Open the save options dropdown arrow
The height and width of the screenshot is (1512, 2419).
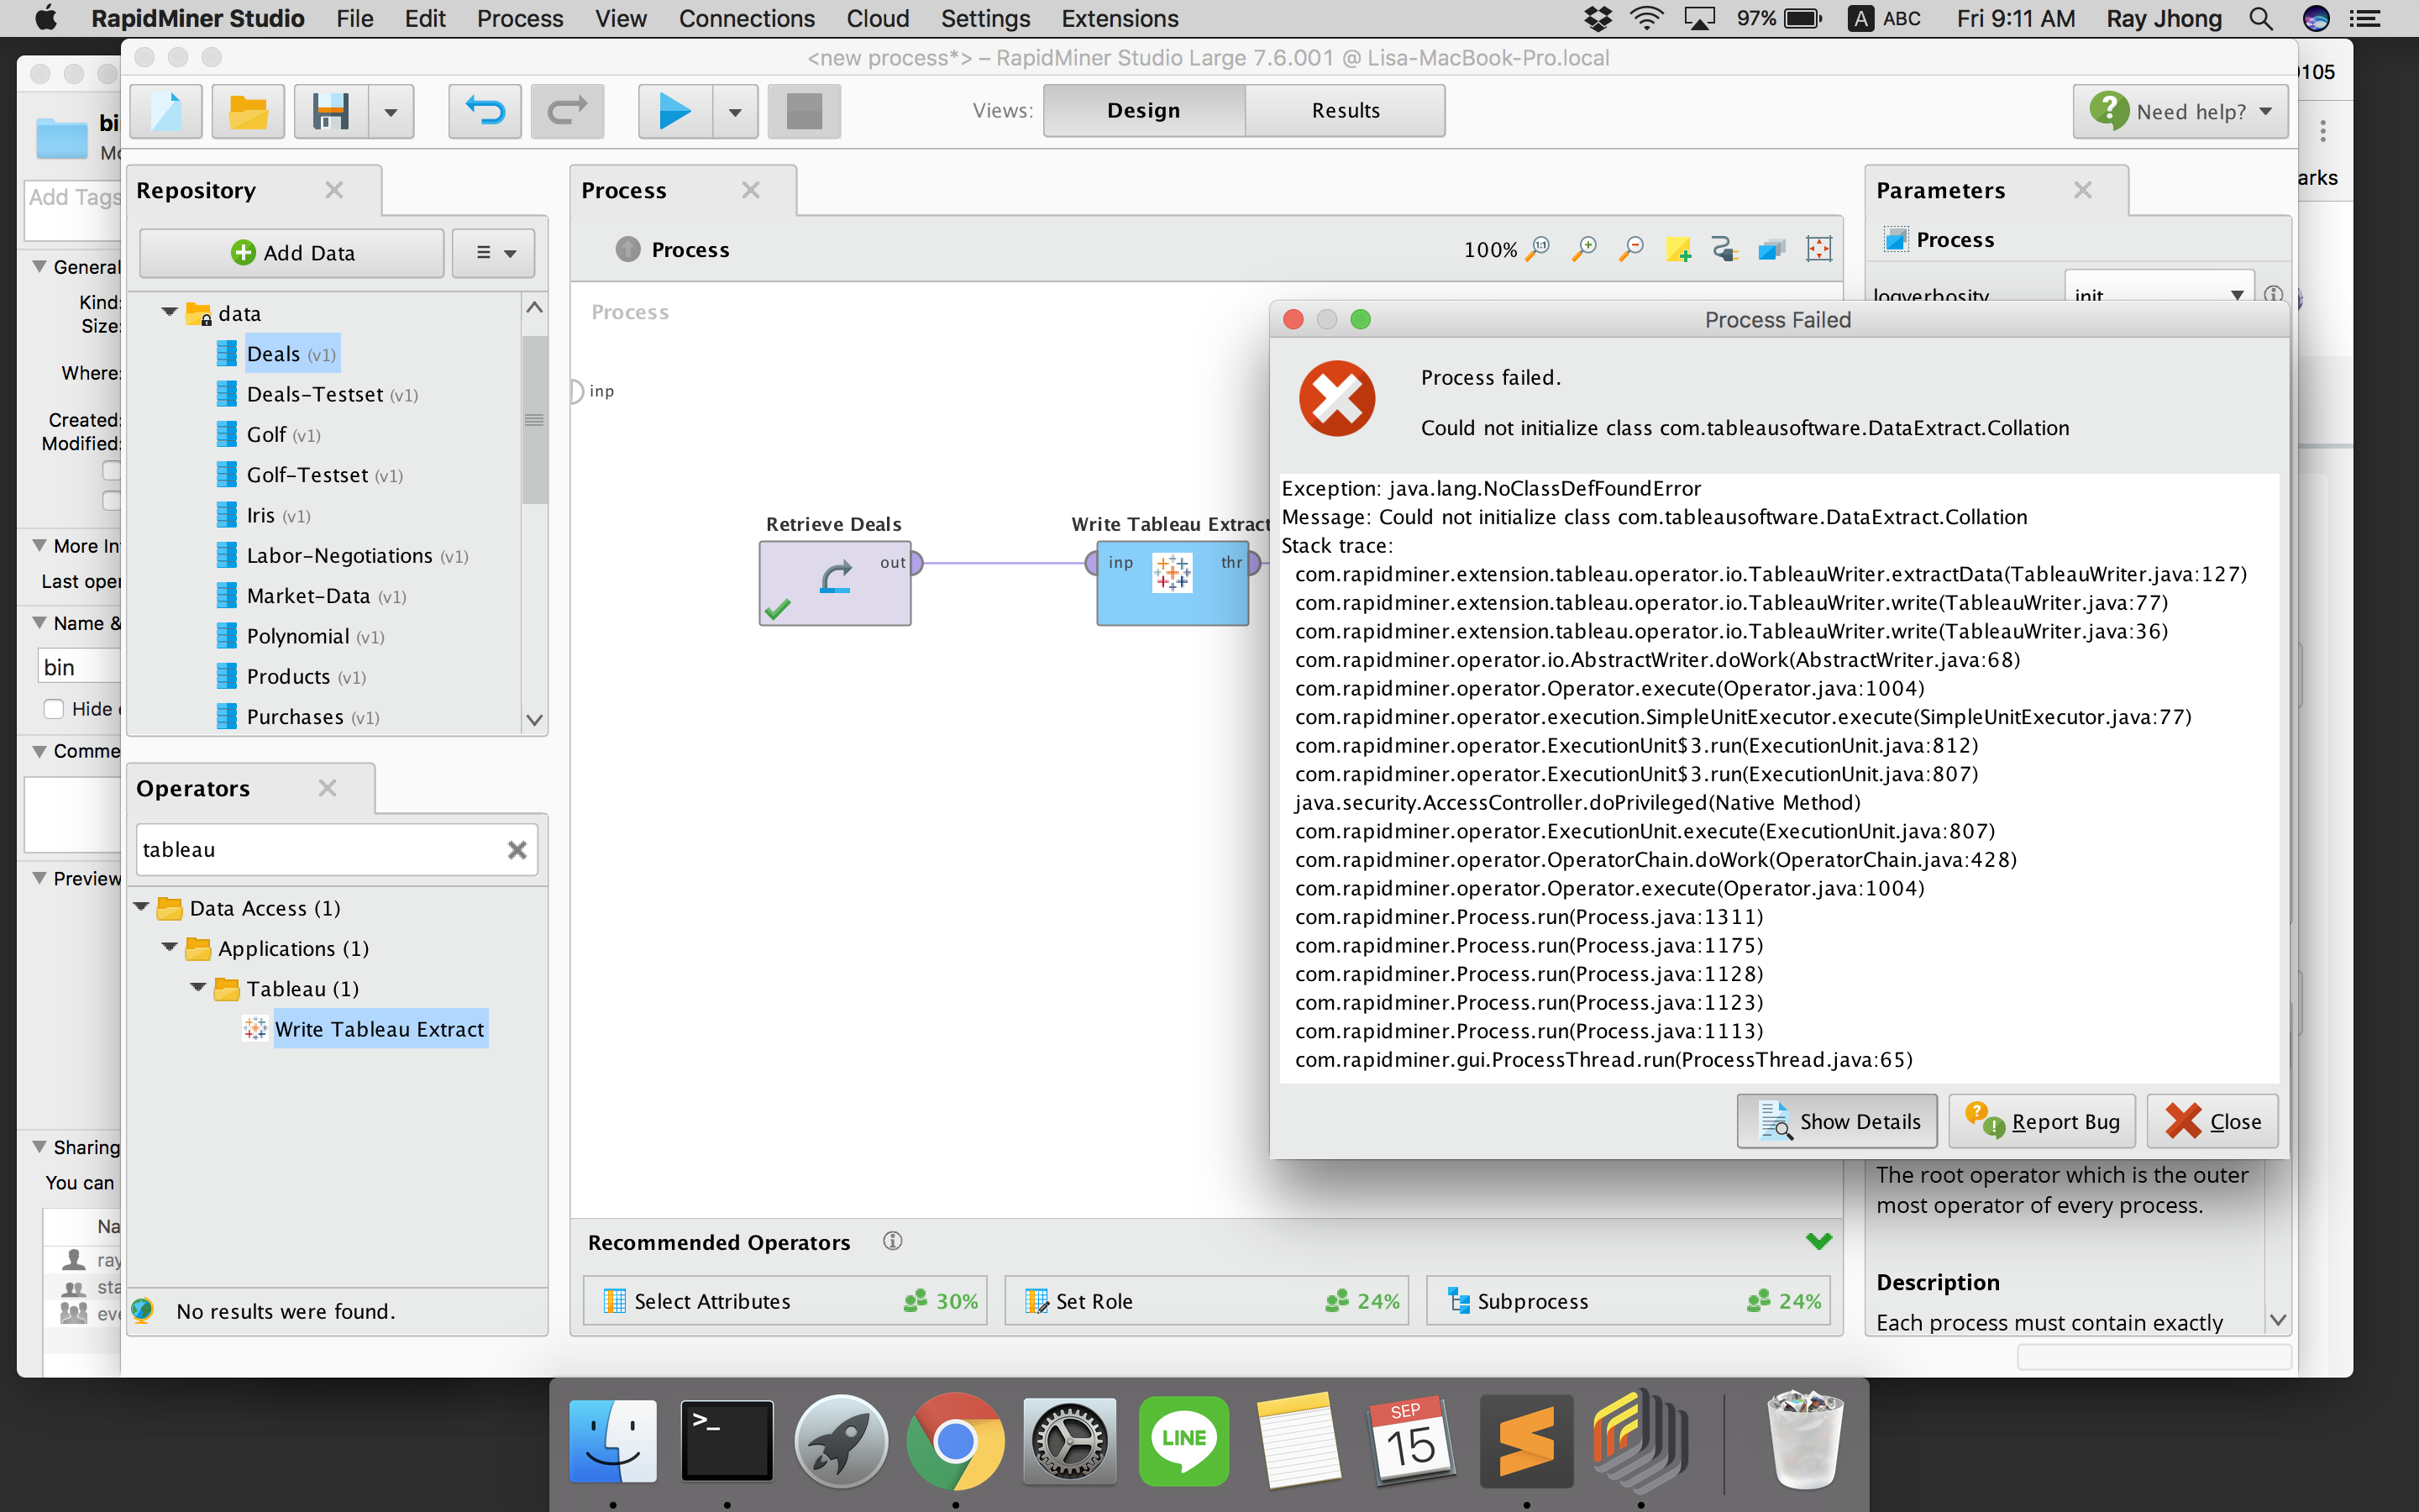pyautogui.click(x=391, y=111)
